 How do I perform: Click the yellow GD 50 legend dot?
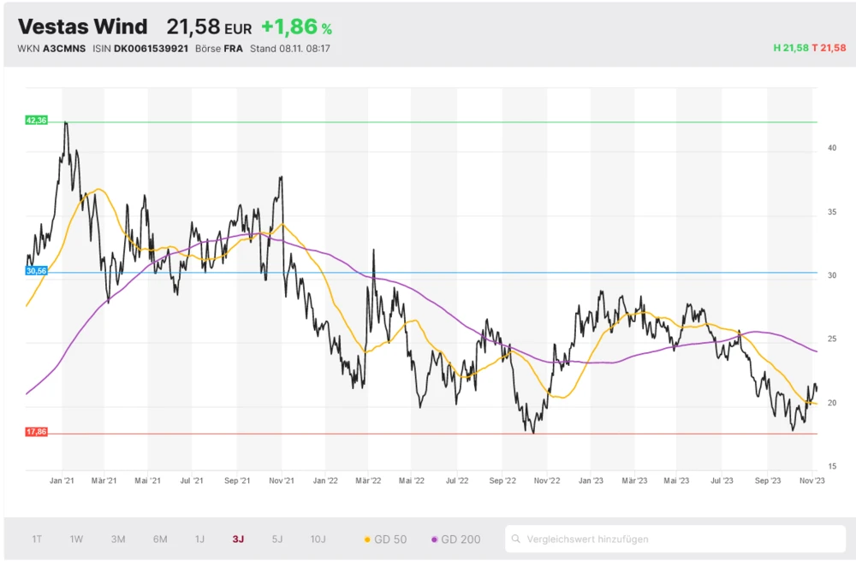366,540
